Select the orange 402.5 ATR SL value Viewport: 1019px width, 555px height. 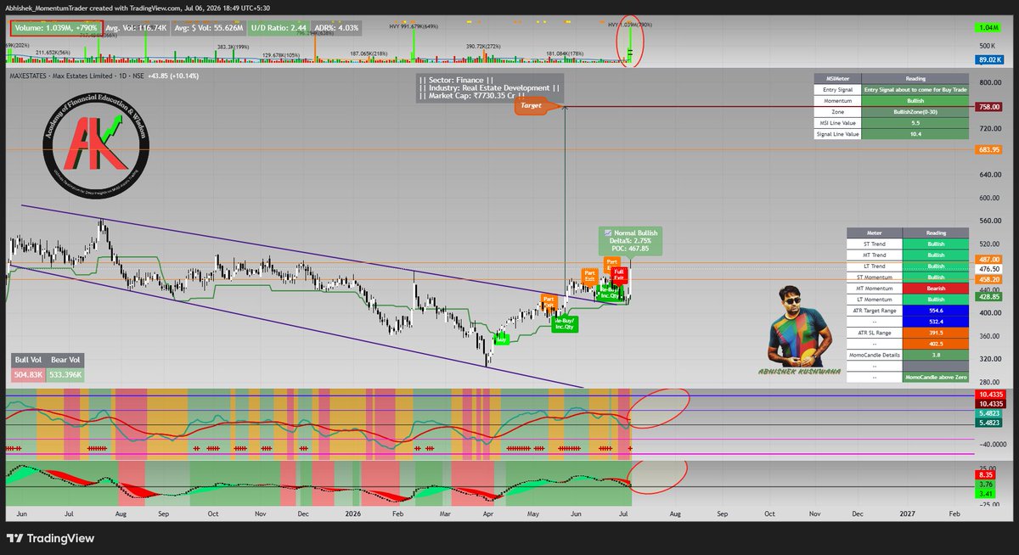click(x=935, y=344)
